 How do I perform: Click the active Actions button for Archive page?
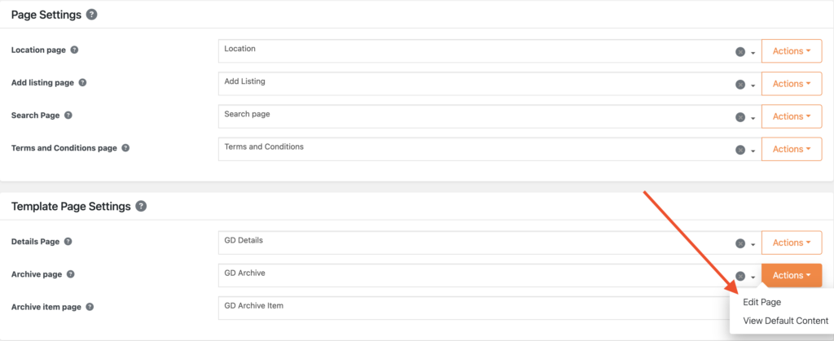791,275
